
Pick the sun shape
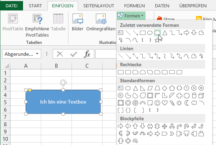[179, 103]
